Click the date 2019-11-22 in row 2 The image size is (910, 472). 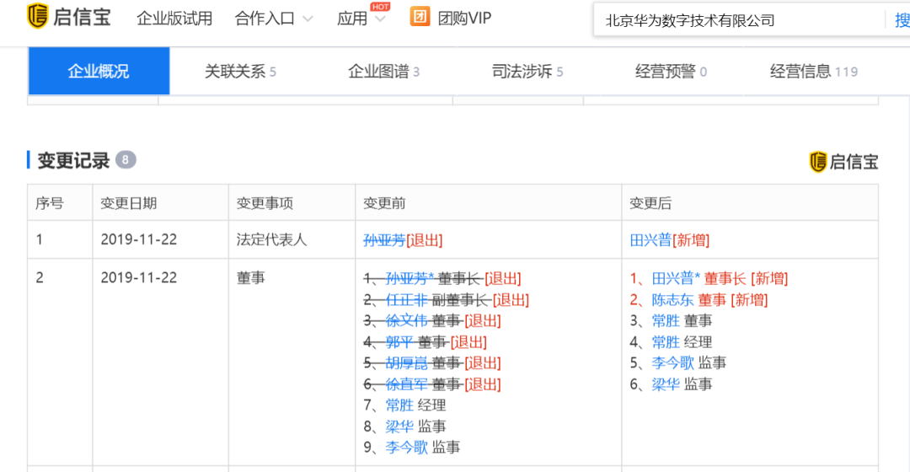139,277
